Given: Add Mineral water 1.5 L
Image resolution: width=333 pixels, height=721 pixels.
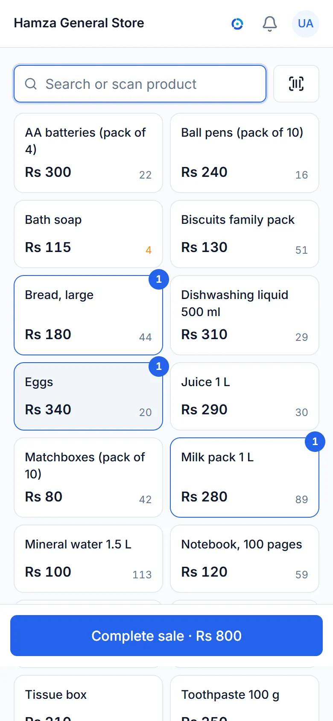Looking at the screenshot, I should [x=88, y=559].
